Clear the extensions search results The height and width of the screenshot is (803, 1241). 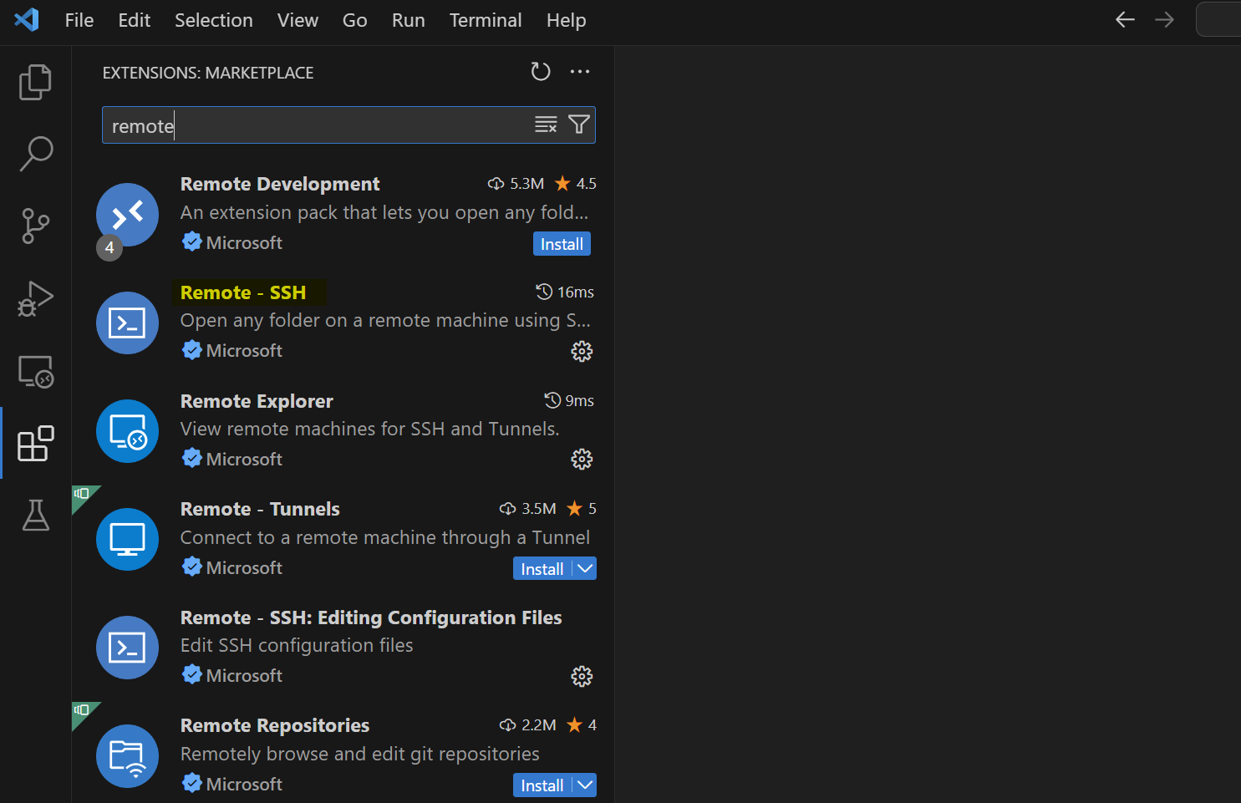coord(546,125)
